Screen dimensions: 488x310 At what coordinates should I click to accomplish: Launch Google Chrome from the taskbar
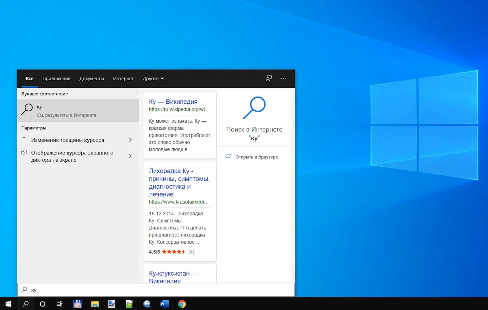click(x=182, y=304)
